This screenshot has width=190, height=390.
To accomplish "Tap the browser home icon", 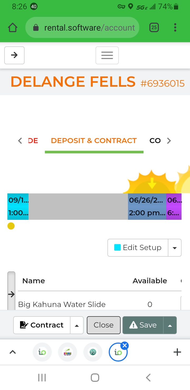I will pos(13,28).
